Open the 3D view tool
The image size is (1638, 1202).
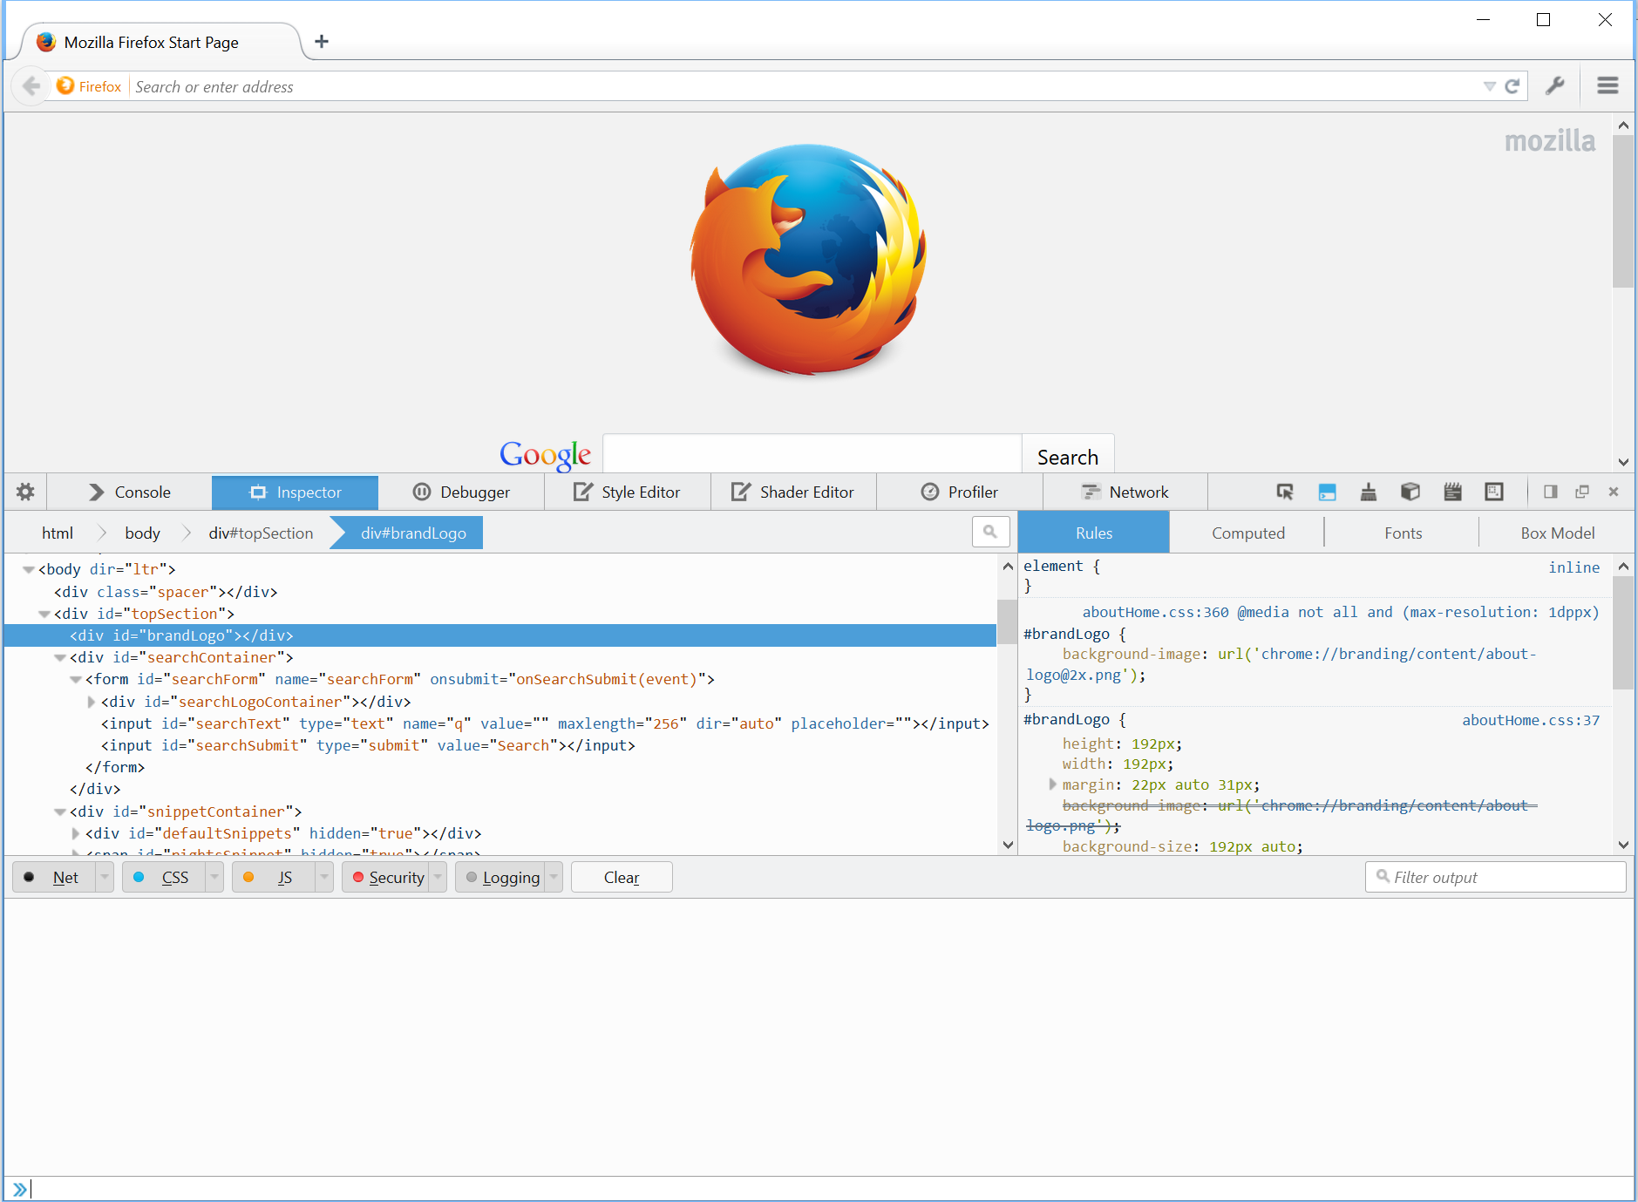click(1409, 492)
